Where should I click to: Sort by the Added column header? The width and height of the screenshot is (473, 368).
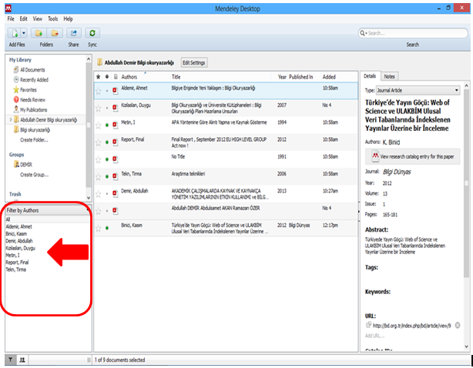pyautogui.click(x=329, y=77)
